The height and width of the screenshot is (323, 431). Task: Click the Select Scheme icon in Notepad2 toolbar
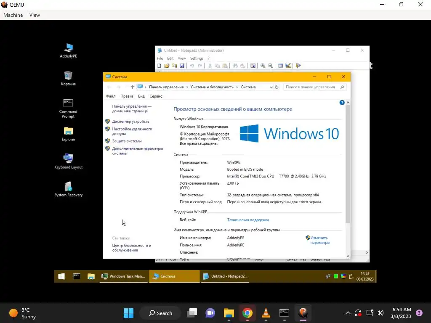point(280,66)
